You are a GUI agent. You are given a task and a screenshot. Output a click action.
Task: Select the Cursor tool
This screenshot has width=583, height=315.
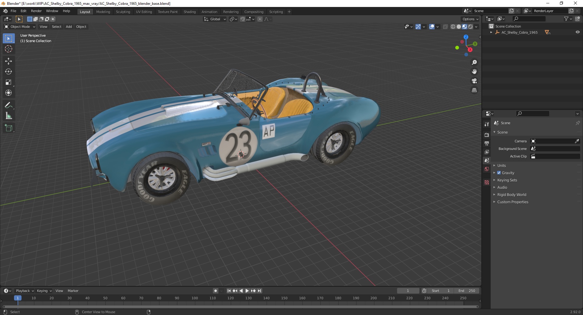coord(9,49)
